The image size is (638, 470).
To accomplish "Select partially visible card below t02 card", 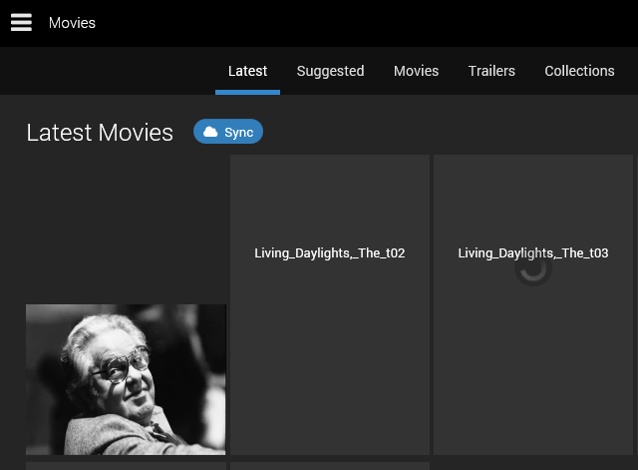I will click(x=330, y=465).
